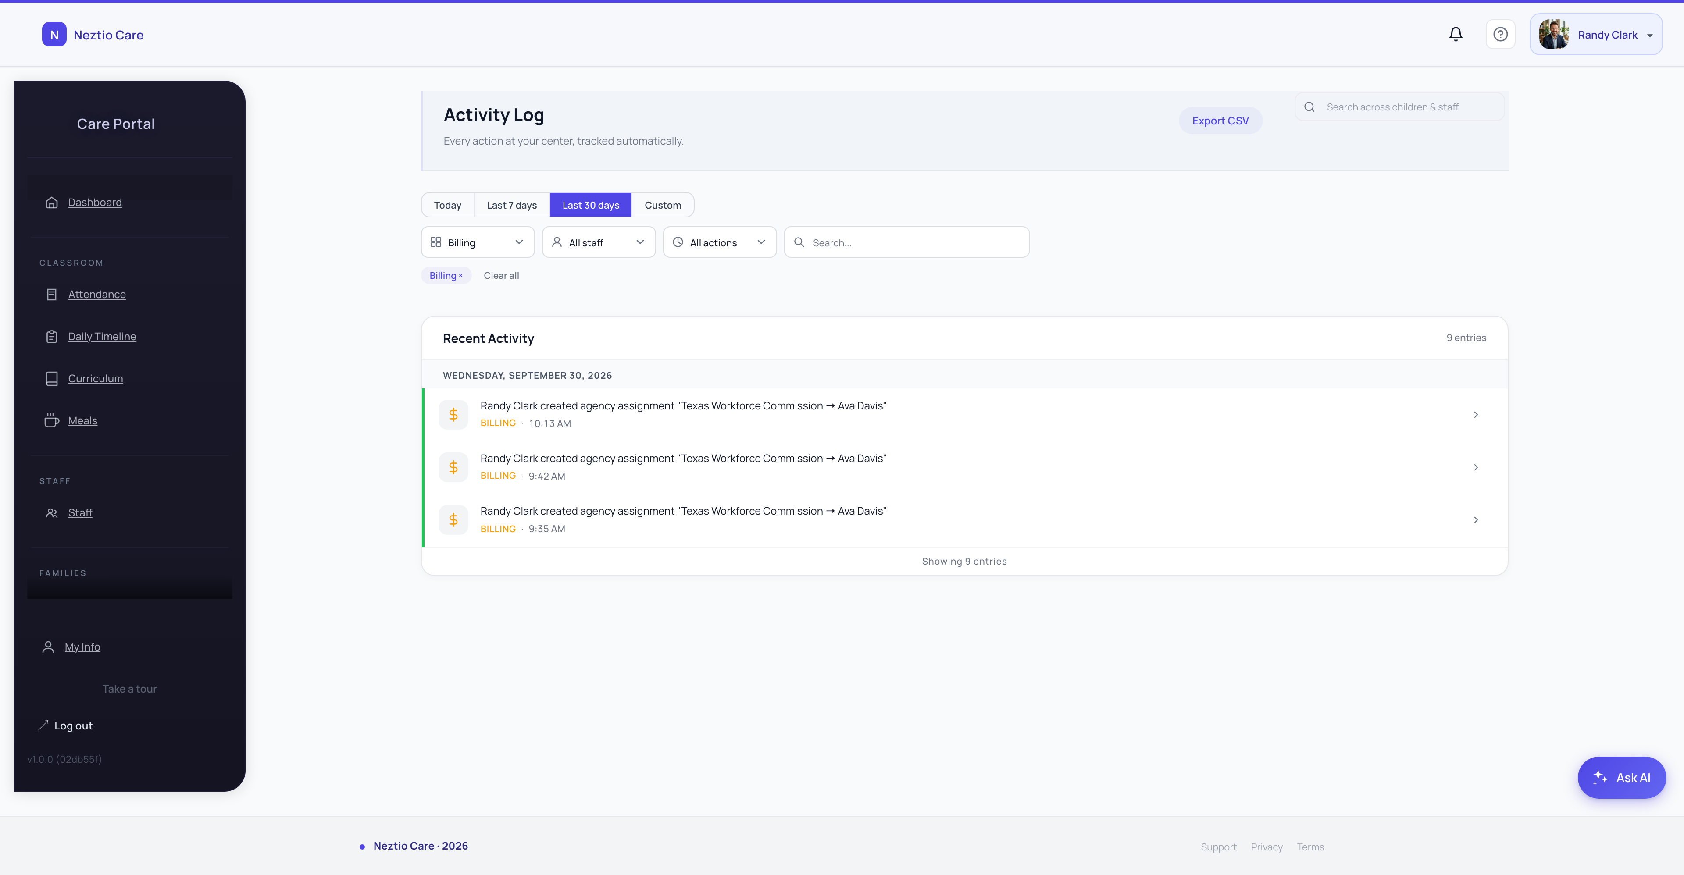Viewport: 1684px width, 875px height.
Task: Expand the Randy Clark account menu arrow
Action: click(1650, 36)
